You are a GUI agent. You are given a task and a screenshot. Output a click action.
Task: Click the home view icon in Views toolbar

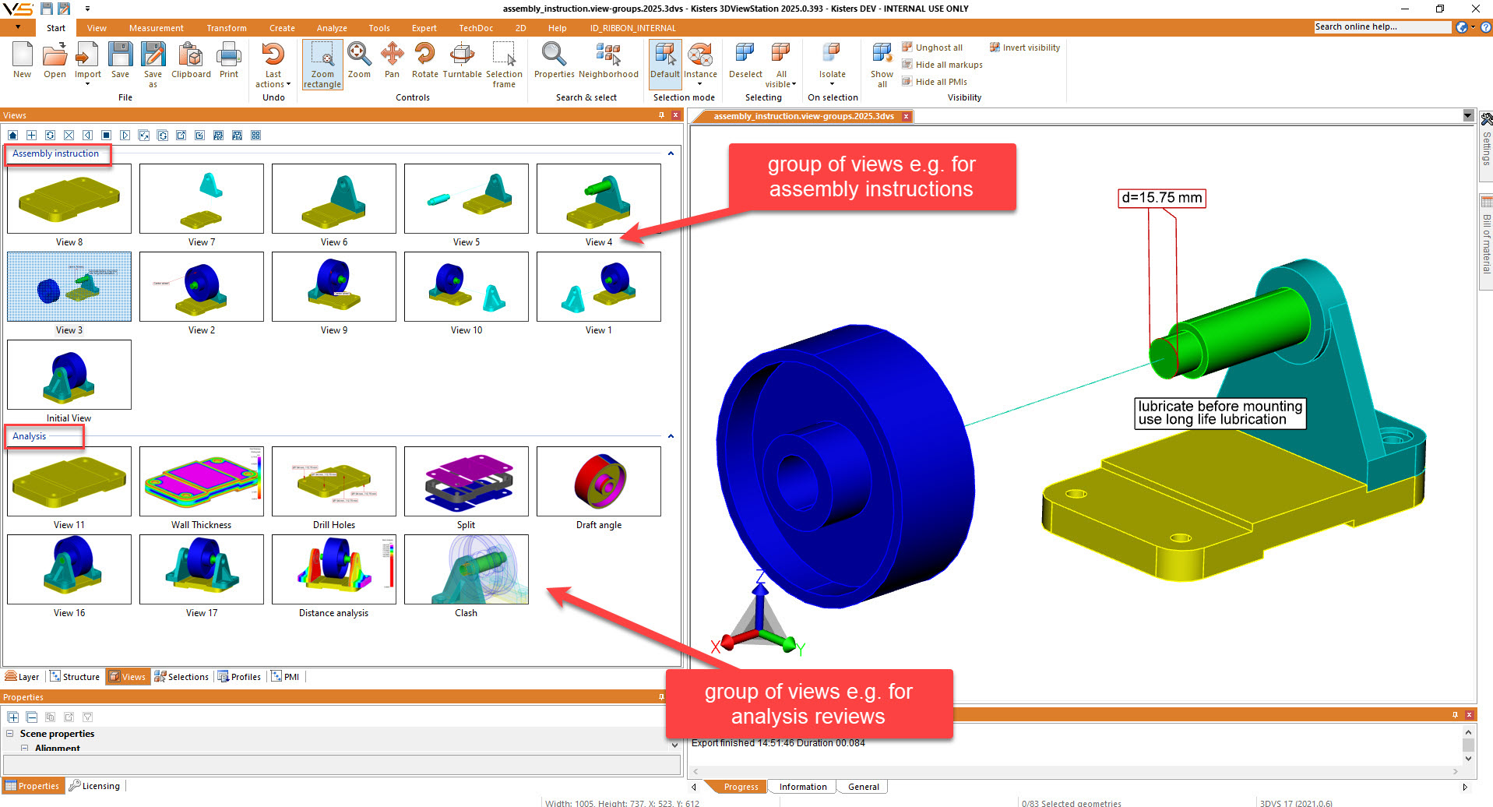click(x=12, y=136)
